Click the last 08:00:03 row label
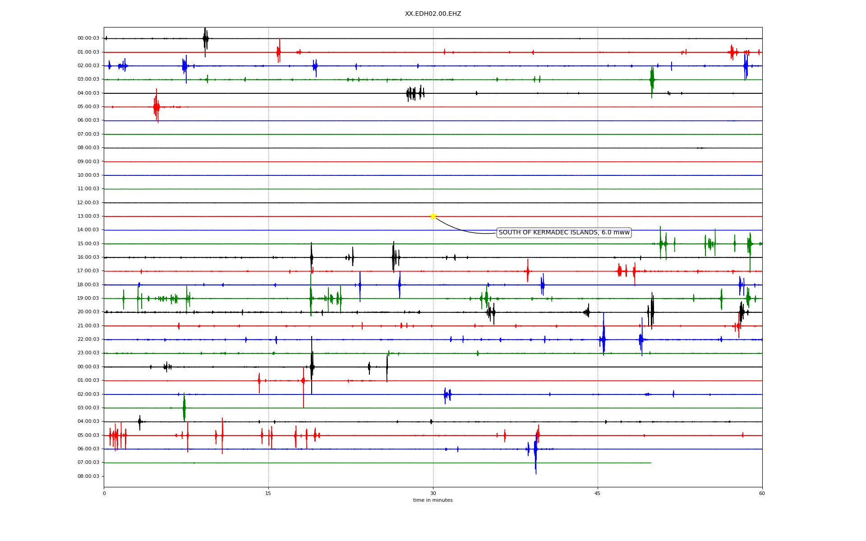 coord(88,477)
